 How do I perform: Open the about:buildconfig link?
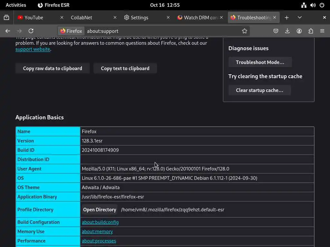point(100,222)
